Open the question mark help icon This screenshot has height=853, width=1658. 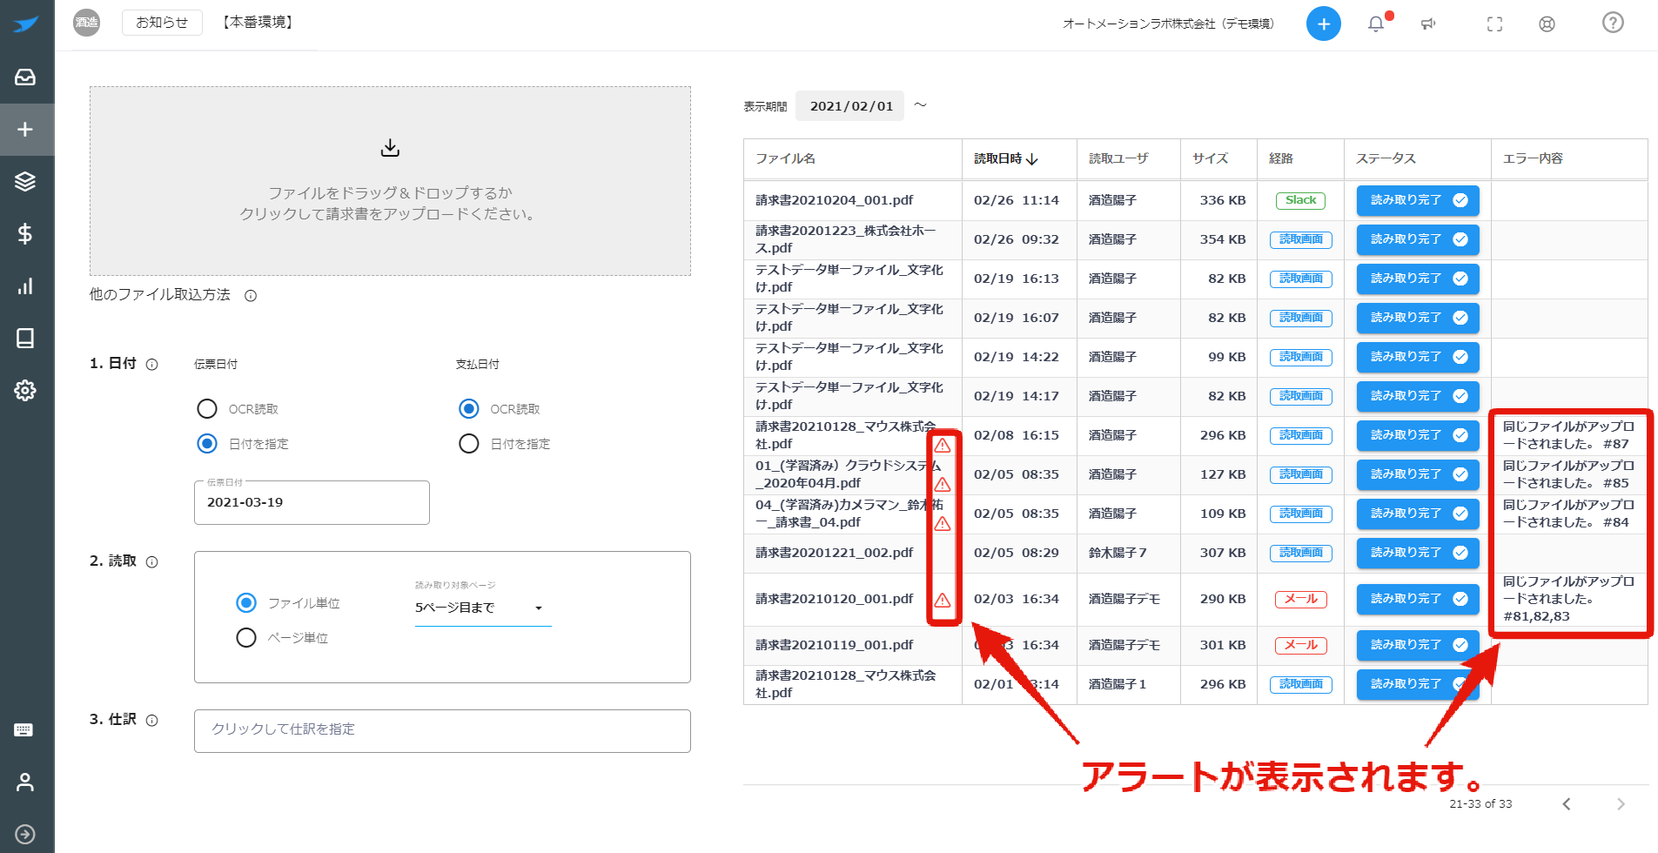[x=1613, y=23]
